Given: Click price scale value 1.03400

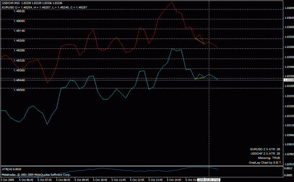Looking at the screenshot, I should pos(289,67).
